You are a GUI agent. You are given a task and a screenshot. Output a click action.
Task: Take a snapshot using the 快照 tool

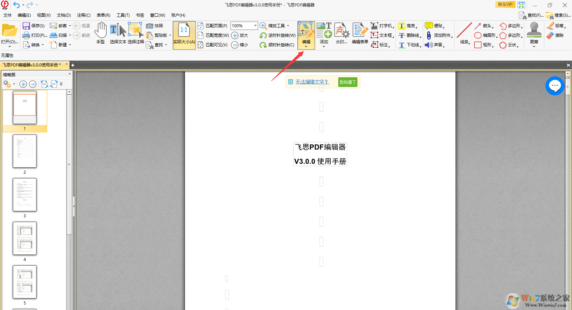[x=154, y=26]
